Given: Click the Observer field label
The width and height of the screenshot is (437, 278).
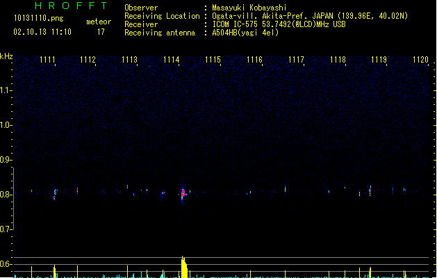Looking at the screenshot, I should (141, 8).
